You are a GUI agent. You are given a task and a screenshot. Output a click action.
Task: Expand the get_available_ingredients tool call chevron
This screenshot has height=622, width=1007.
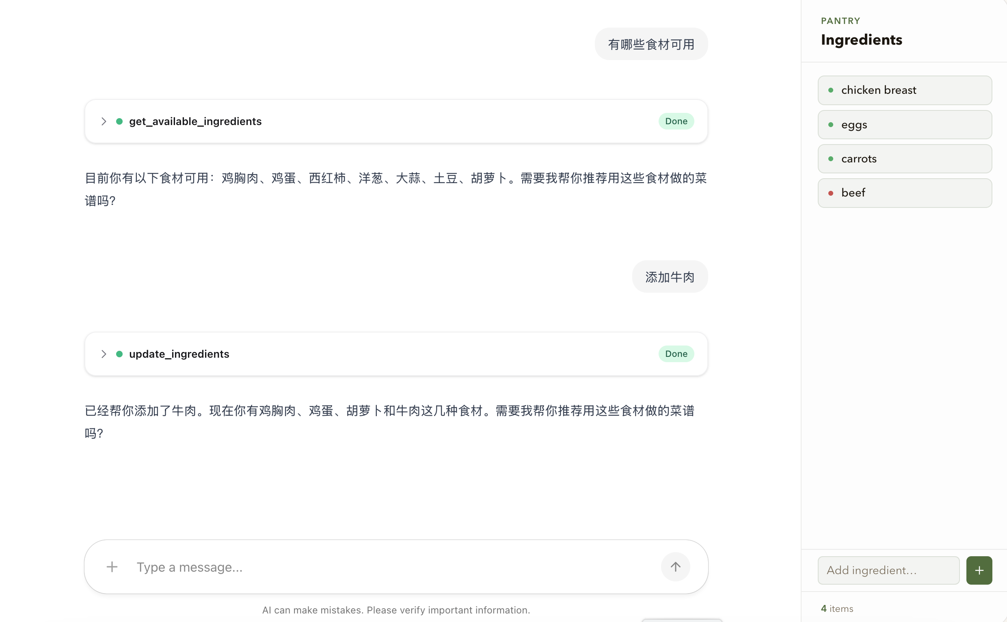pos(104,121)
